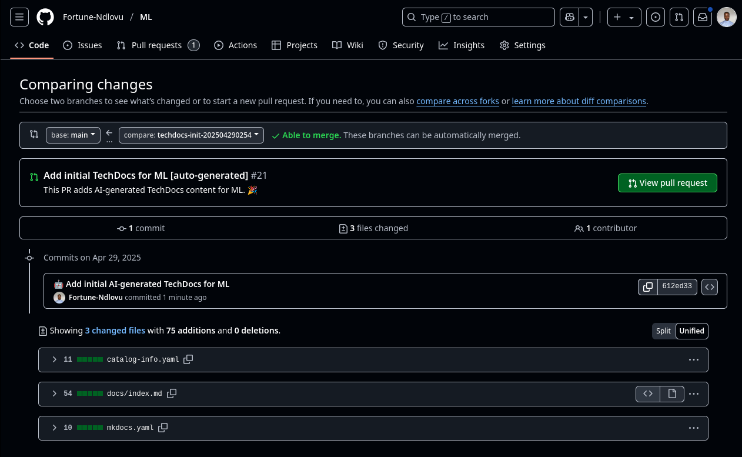Show source diff for docs/index.md
This screenshot has width=742, height=457.
coord(648,393)
